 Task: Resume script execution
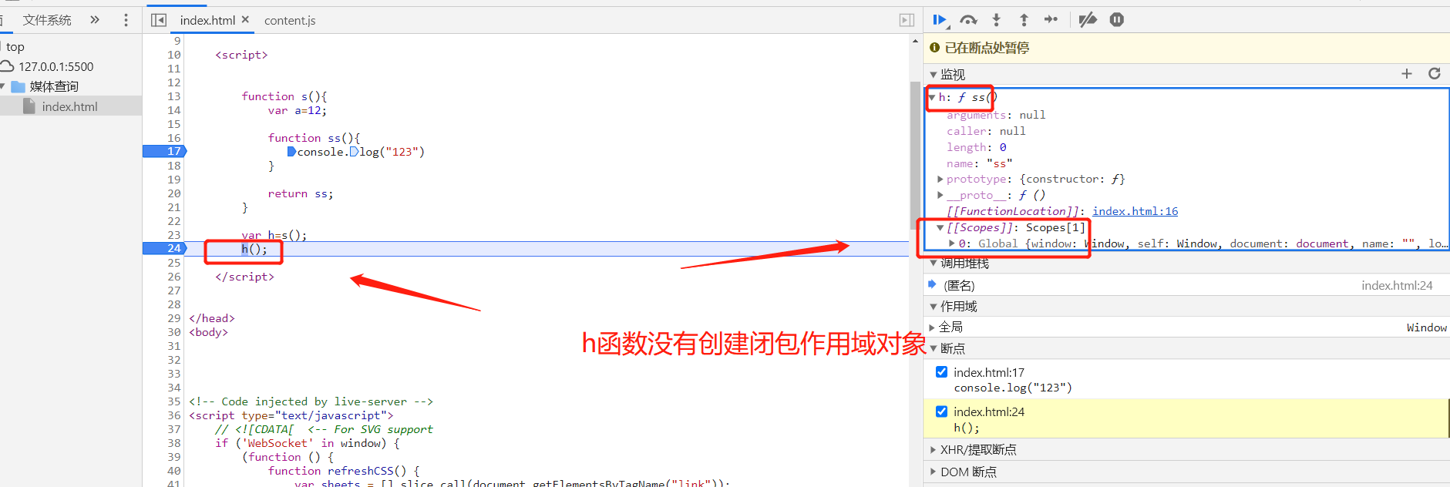[940, 20]
